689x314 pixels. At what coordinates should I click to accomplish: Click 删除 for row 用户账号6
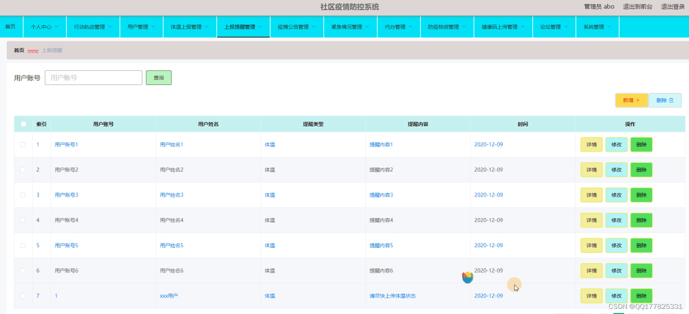point(642,271)
